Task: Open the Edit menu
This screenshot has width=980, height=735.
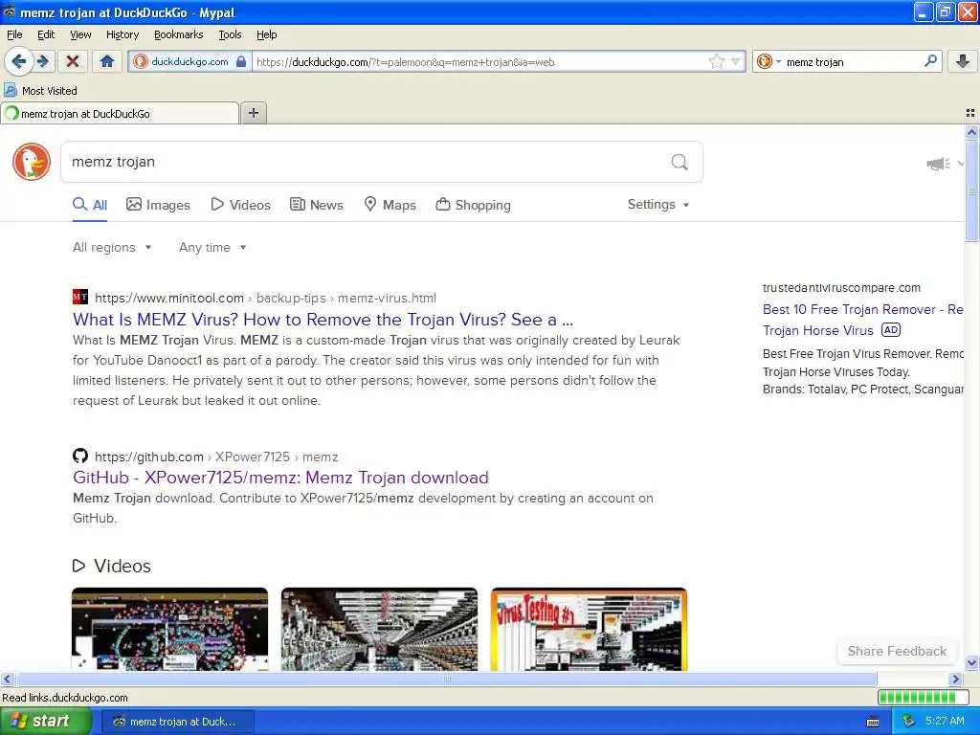Action: (46, 34)
